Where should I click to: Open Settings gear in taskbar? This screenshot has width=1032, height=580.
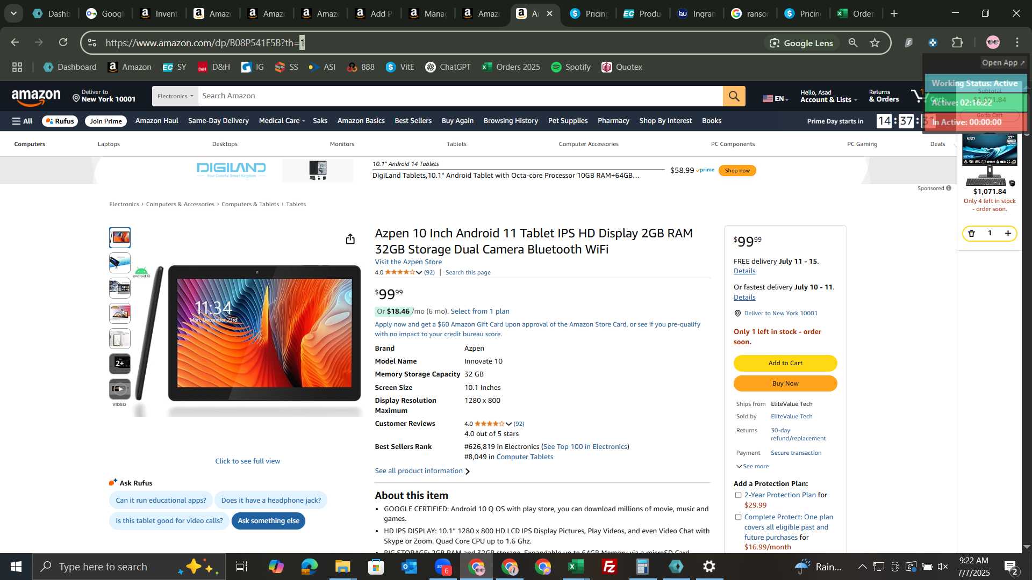click(709, 567)
